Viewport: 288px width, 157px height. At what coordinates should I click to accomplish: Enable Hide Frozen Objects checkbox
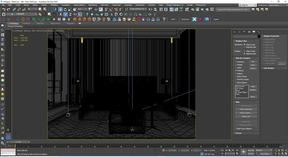pos(236,129)
